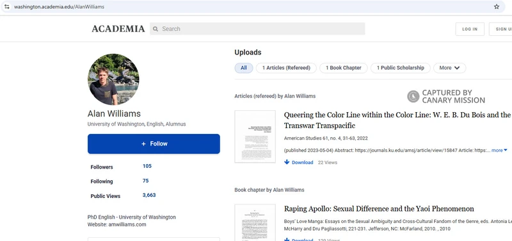The height and width of the screenshot is (241, 512).
Task: Click the name heading Alan Williams
Action: pos(114,114)
